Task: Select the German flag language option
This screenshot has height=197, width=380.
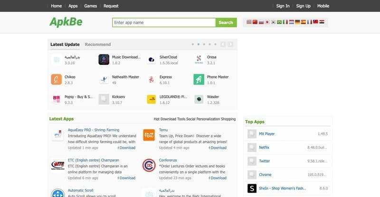Action: tap(297, 22)
